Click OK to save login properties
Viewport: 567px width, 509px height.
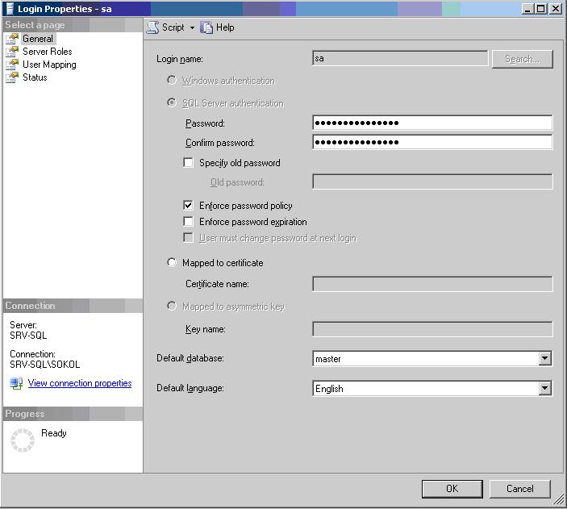pos(452,489)
